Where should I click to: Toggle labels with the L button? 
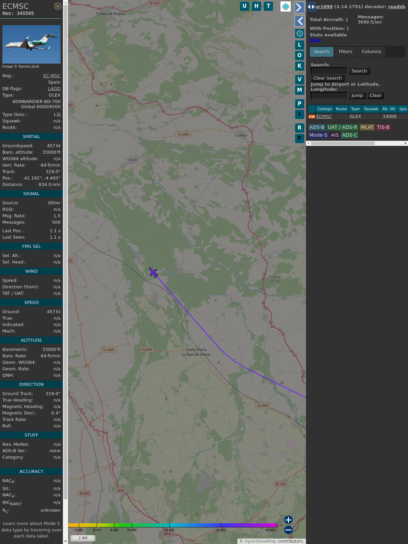tap(300, 45)
